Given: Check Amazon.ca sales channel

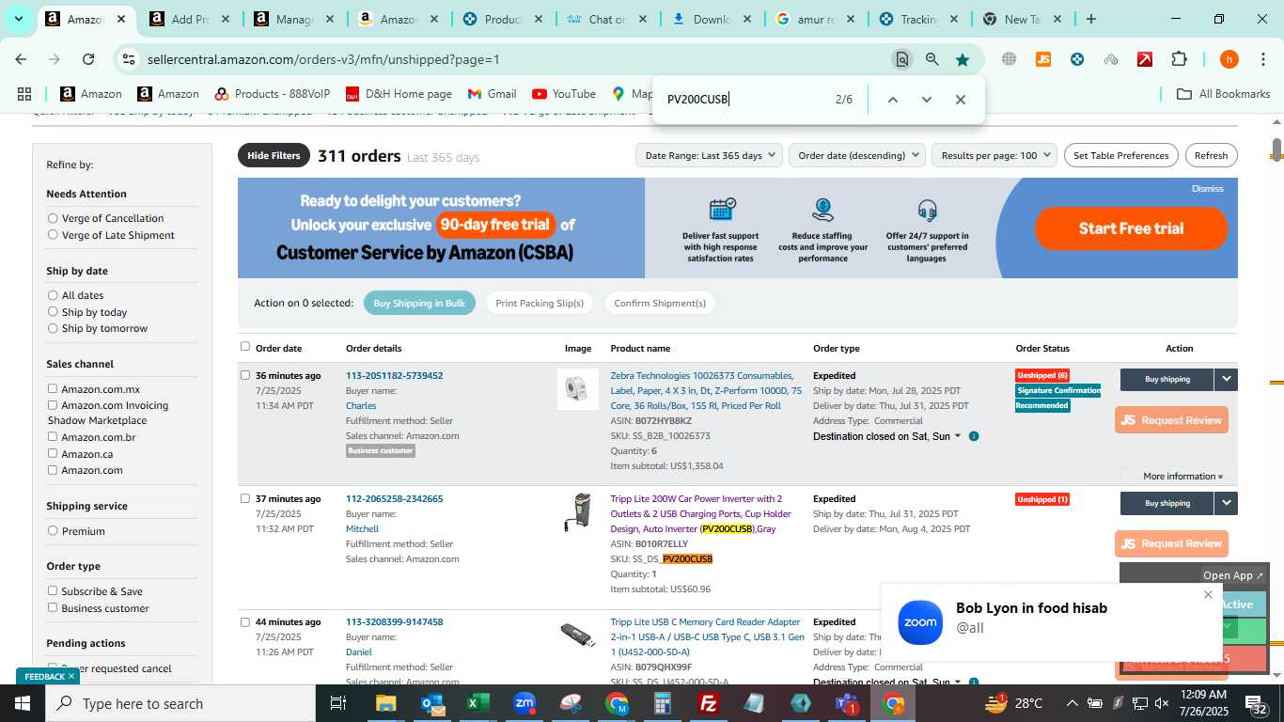Looking at the screenshot, I should tap(53, 453).
